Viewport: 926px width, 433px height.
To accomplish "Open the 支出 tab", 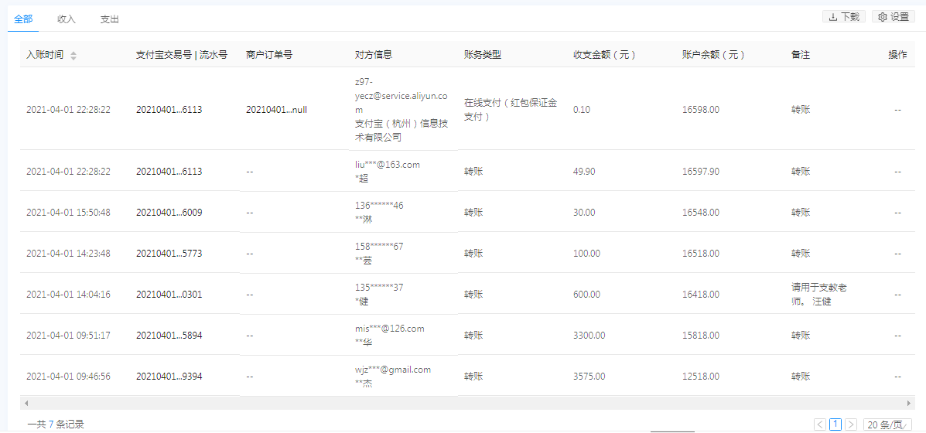I will click(110, 19).
